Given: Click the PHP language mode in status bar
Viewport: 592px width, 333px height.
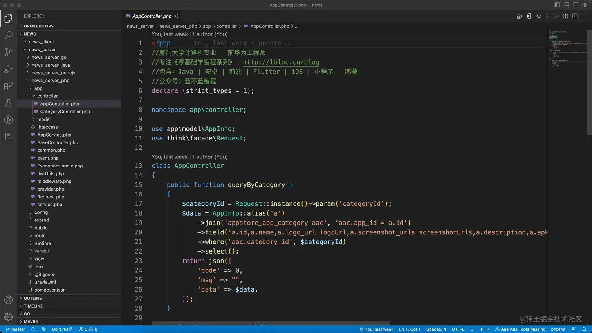Looking at the screenshot, I should tap(485, 329).
